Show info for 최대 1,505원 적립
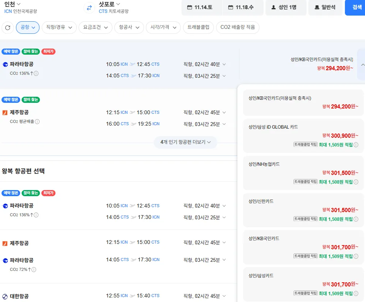The width and height of the screenshot is (365, 302). point(356,145)
